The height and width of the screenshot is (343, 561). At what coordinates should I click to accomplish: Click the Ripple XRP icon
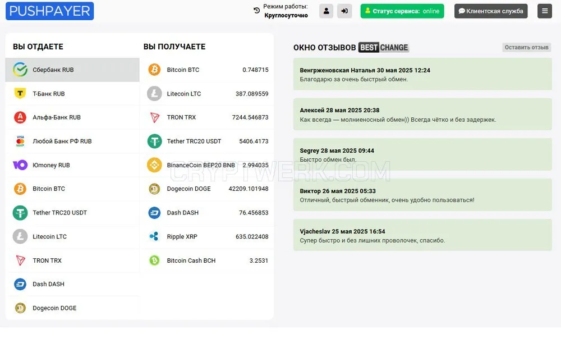point(154,236)
